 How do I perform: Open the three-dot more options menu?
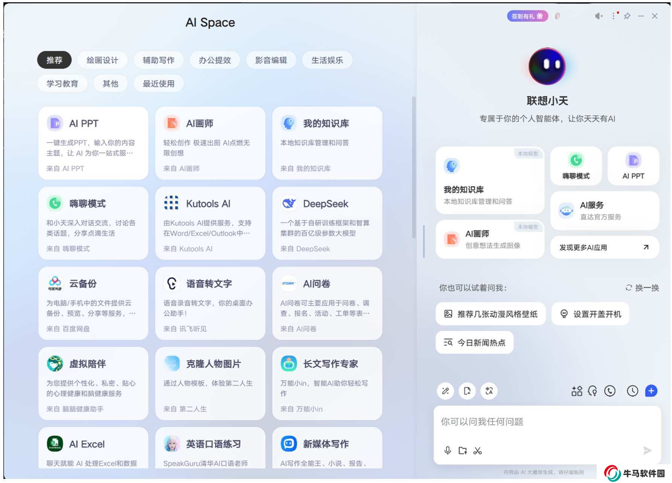click(x=614, y=16)
